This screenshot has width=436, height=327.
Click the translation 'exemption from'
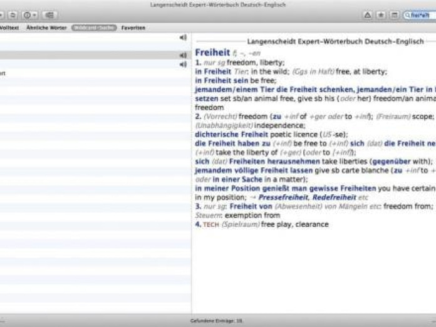point(252,215)
